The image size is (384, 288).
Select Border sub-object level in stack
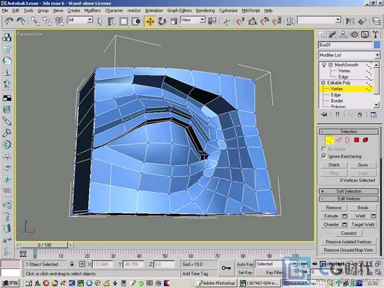336,100
